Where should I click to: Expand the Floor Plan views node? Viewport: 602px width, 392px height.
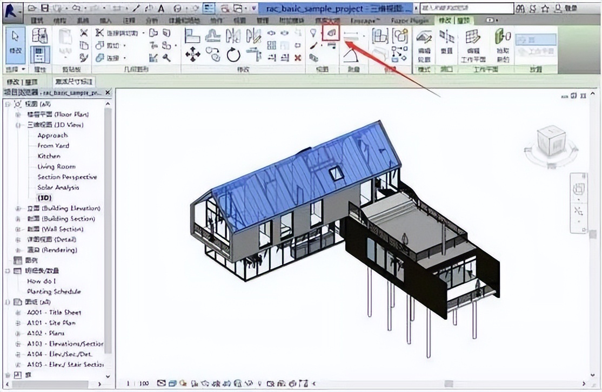pos(18,114)
